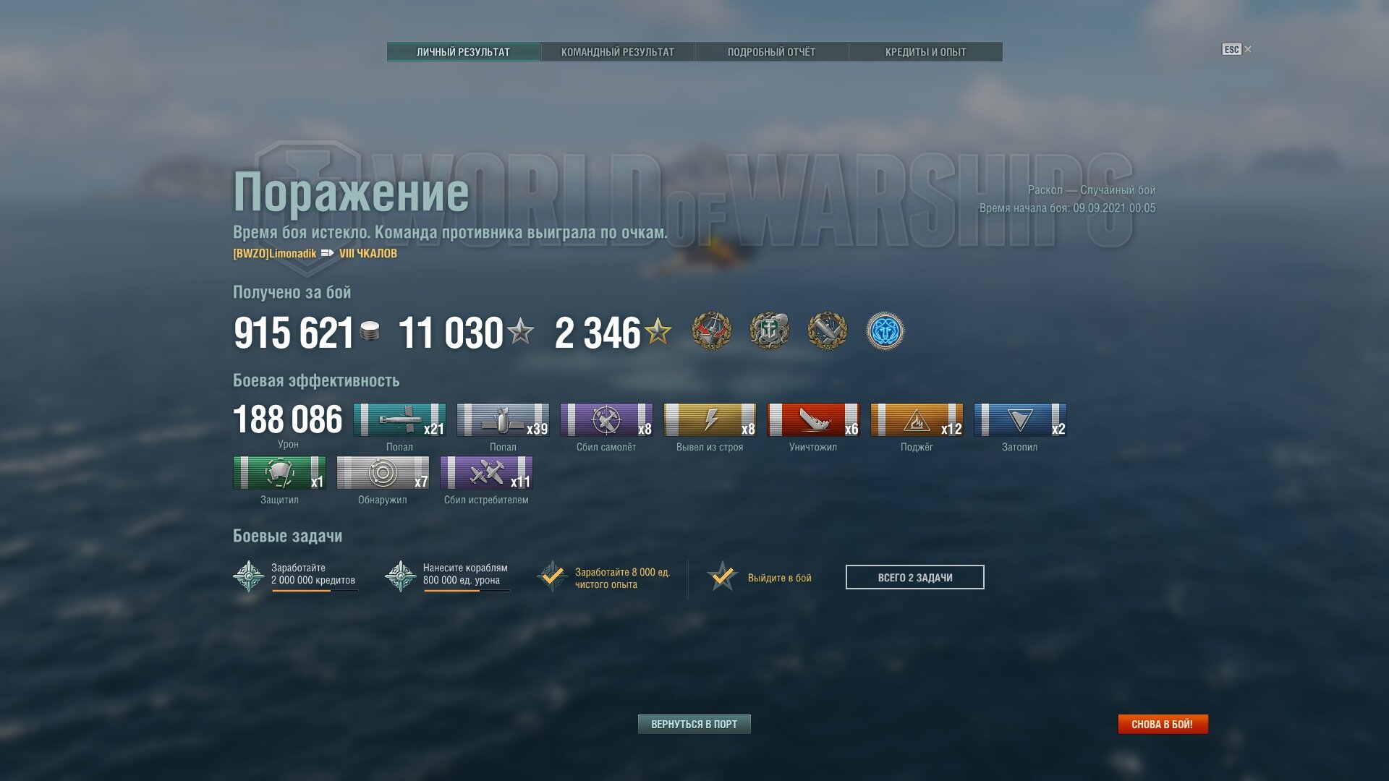This screenshot has width=1389, height=781.
Task: Click the torpedo hits x21 ribbon
Action: (x=399, y=420)
